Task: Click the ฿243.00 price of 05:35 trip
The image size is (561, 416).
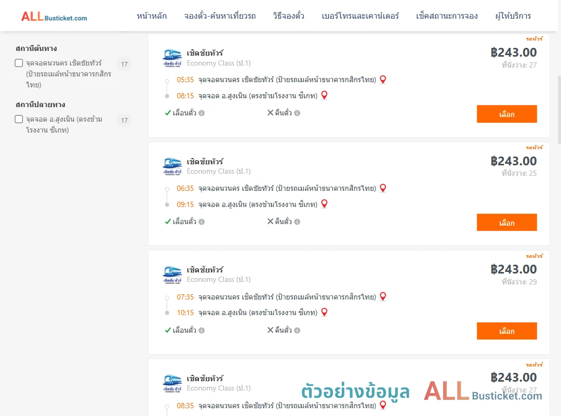Action: coord(513,53)
